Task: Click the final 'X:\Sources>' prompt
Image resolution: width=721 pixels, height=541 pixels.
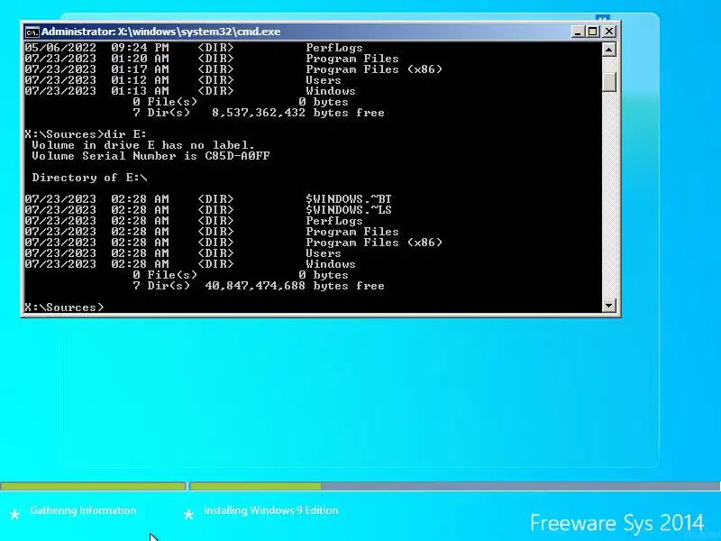Action: tap(64, 307)
